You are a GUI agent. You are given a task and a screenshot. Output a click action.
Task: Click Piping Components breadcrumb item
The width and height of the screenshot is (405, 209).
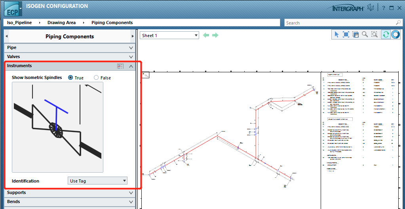click(x=112, y=23)
